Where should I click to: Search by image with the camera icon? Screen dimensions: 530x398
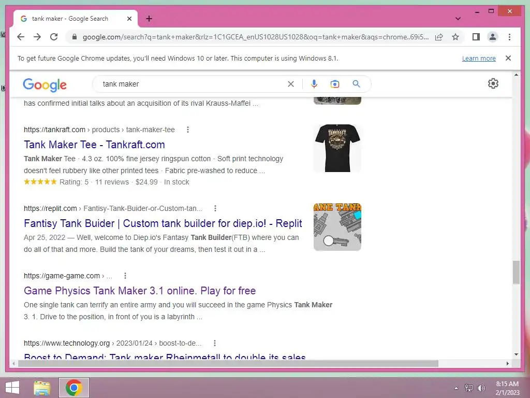click(335, 84)
